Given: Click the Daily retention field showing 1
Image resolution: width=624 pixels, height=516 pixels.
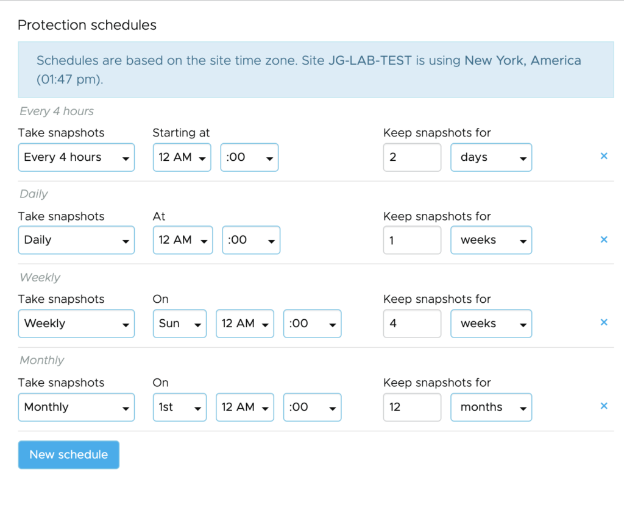Looking at the screenshot, I should pyautogui.click(x=413, y=240).
